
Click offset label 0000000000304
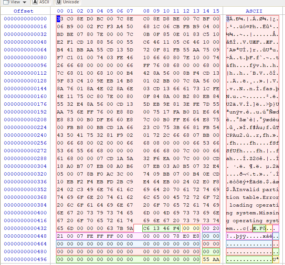(x=25, y=166)
